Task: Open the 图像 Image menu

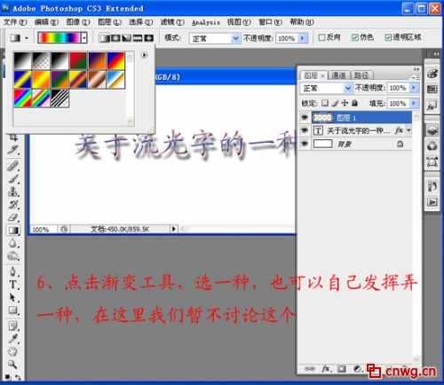Action: tap(78, 22)
